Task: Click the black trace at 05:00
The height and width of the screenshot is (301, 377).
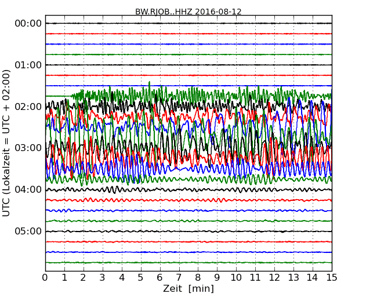Action: [188, 232]
